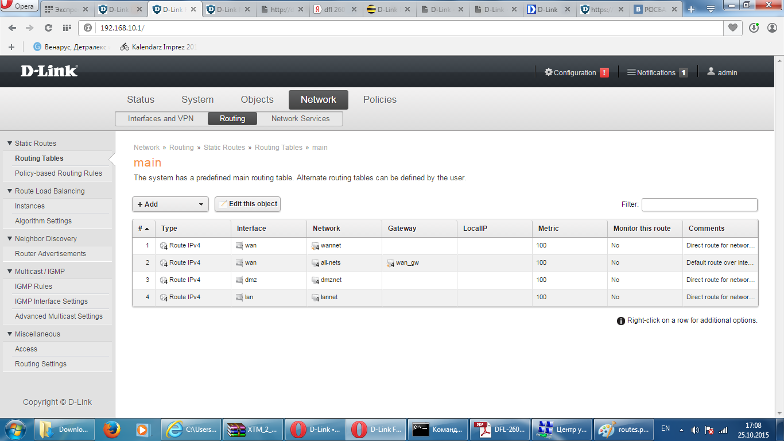
Task: Open the Opera main menu button
Action: pyautogui.click(x=19, y=6)
